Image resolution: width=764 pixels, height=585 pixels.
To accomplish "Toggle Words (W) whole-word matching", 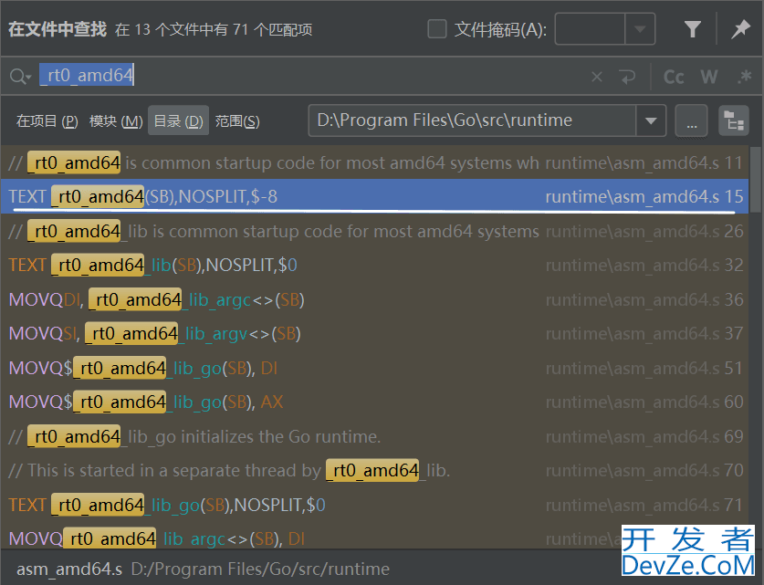I will click(708, 77).
